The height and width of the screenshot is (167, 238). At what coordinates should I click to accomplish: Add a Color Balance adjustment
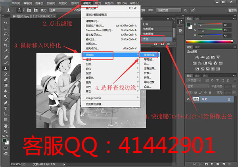pyautogui.click(x=200, y=63)
